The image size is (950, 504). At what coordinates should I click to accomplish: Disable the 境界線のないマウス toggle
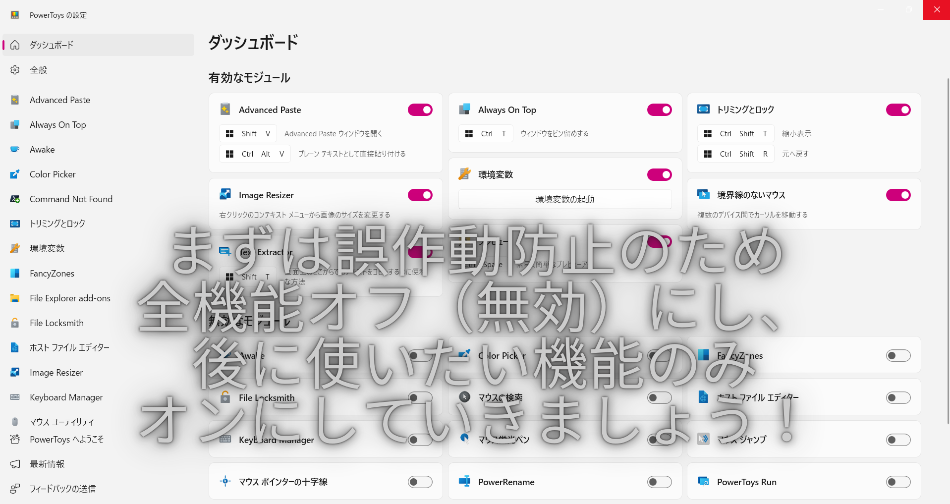(x=898, y=195)
